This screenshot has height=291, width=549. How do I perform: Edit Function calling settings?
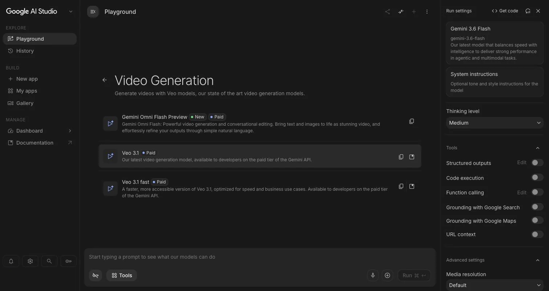pos(522,192)
